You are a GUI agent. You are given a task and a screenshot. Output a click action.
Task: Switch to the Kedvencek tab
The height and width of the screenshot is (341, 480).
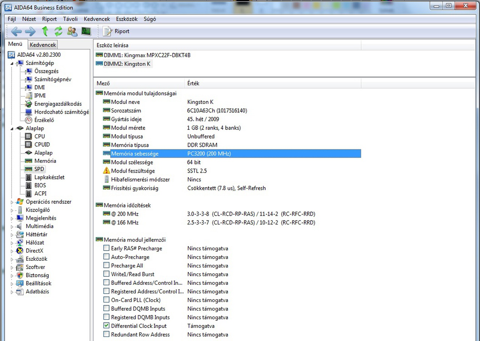pos(43,45)
